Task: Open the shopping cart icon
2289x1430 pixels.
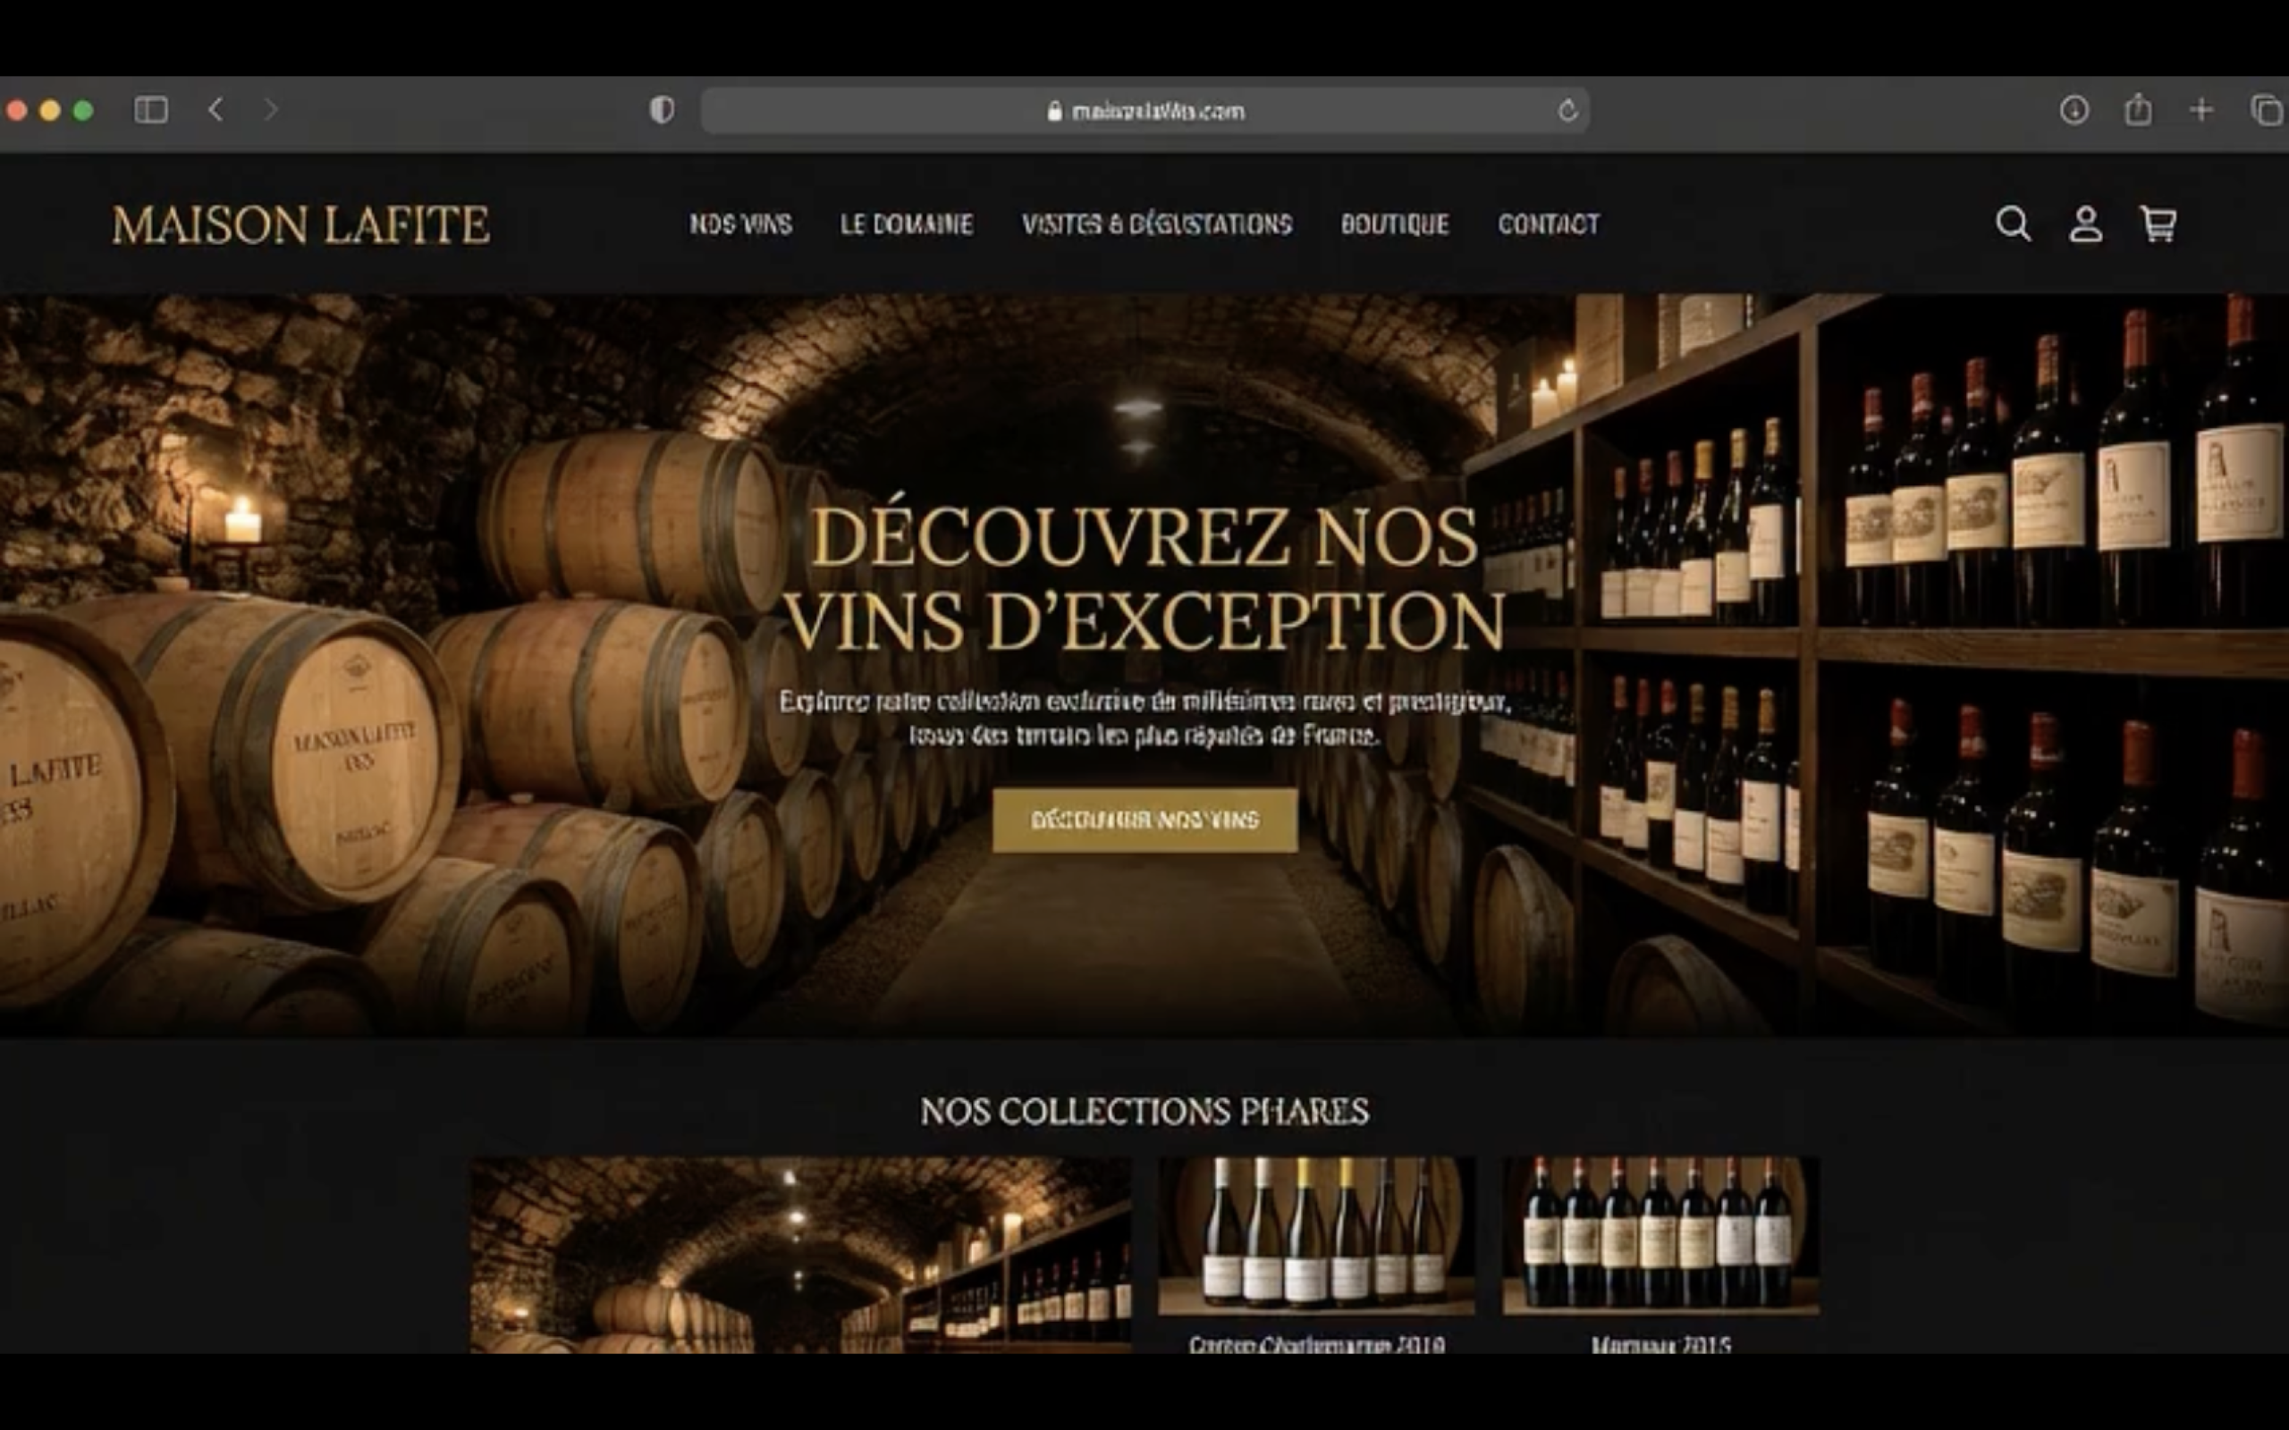Action: [x=2158, y=224]
